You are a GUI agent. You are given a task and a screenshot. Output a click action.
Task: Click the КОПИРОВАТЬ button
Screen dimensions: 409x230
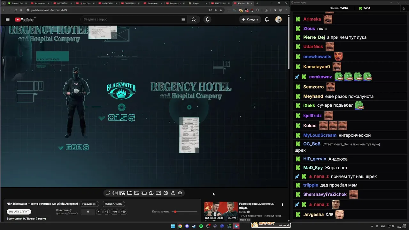pos(113,204)
